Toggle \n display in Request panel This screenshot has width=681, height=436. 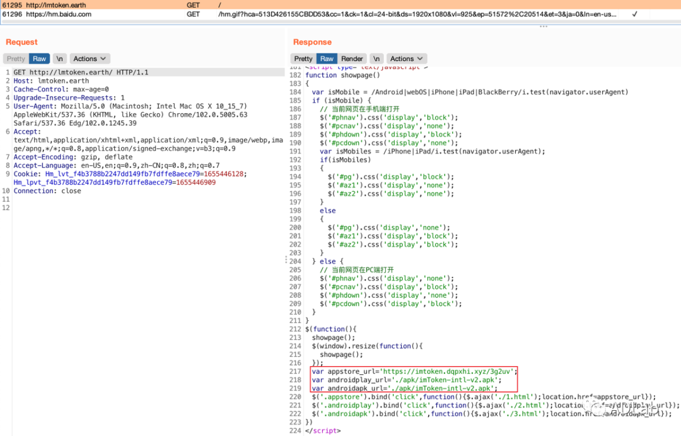[x=59, y=59]
